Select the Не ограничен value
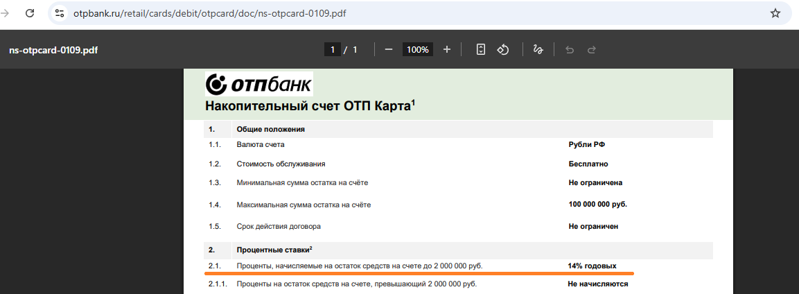The height and width of the screenshot is (294, 799). 593,226
